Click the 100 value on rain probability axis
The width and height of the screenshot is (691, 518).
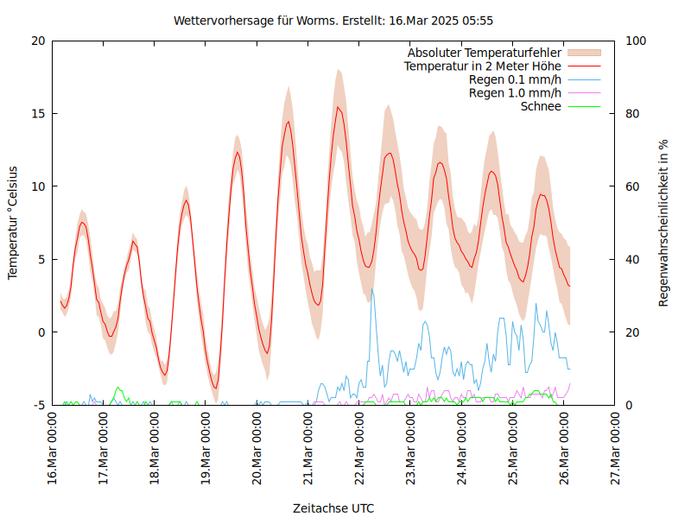635,41
